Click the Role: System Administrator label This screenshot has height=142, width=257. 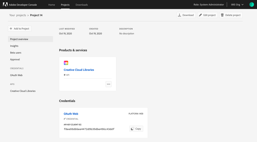(209, 4)
